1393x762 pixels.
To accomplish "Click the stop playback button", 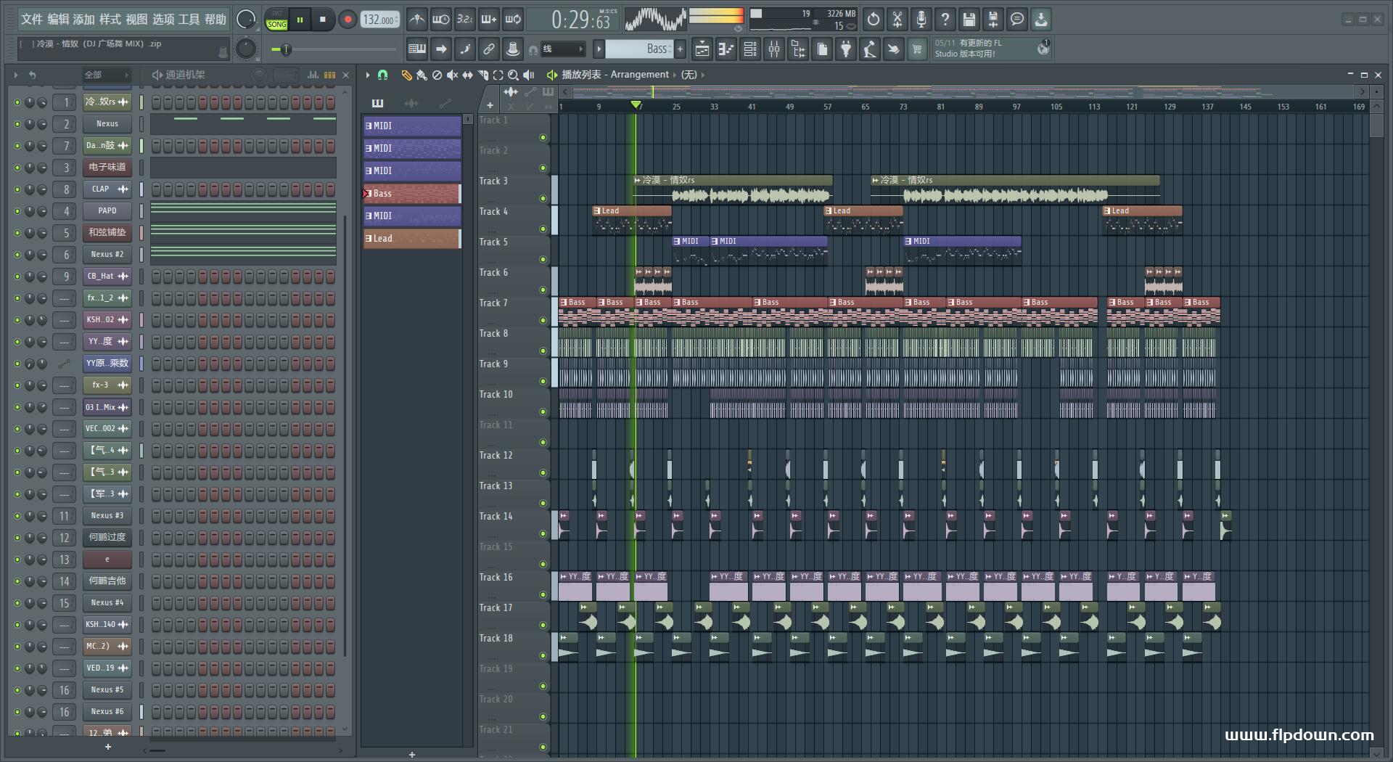I will tap(323, 20).
